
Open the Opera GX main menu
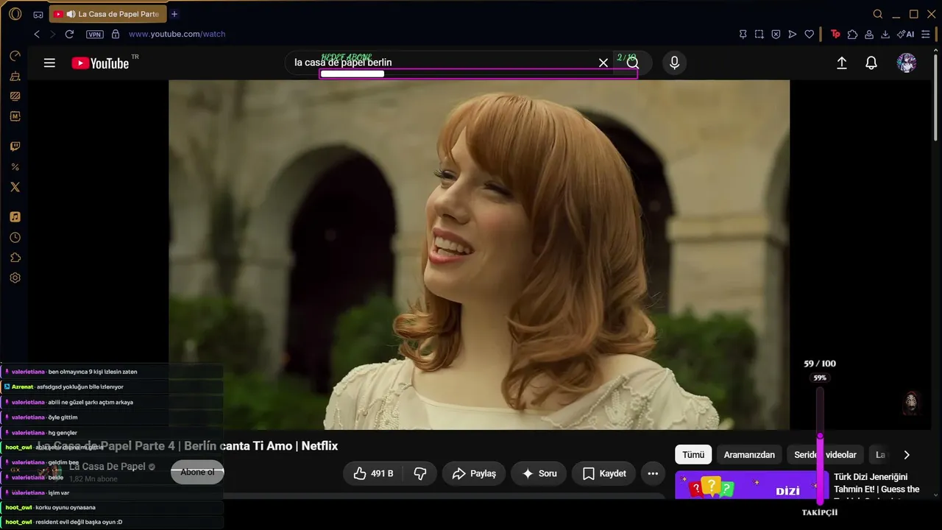[x=15, y=14]
